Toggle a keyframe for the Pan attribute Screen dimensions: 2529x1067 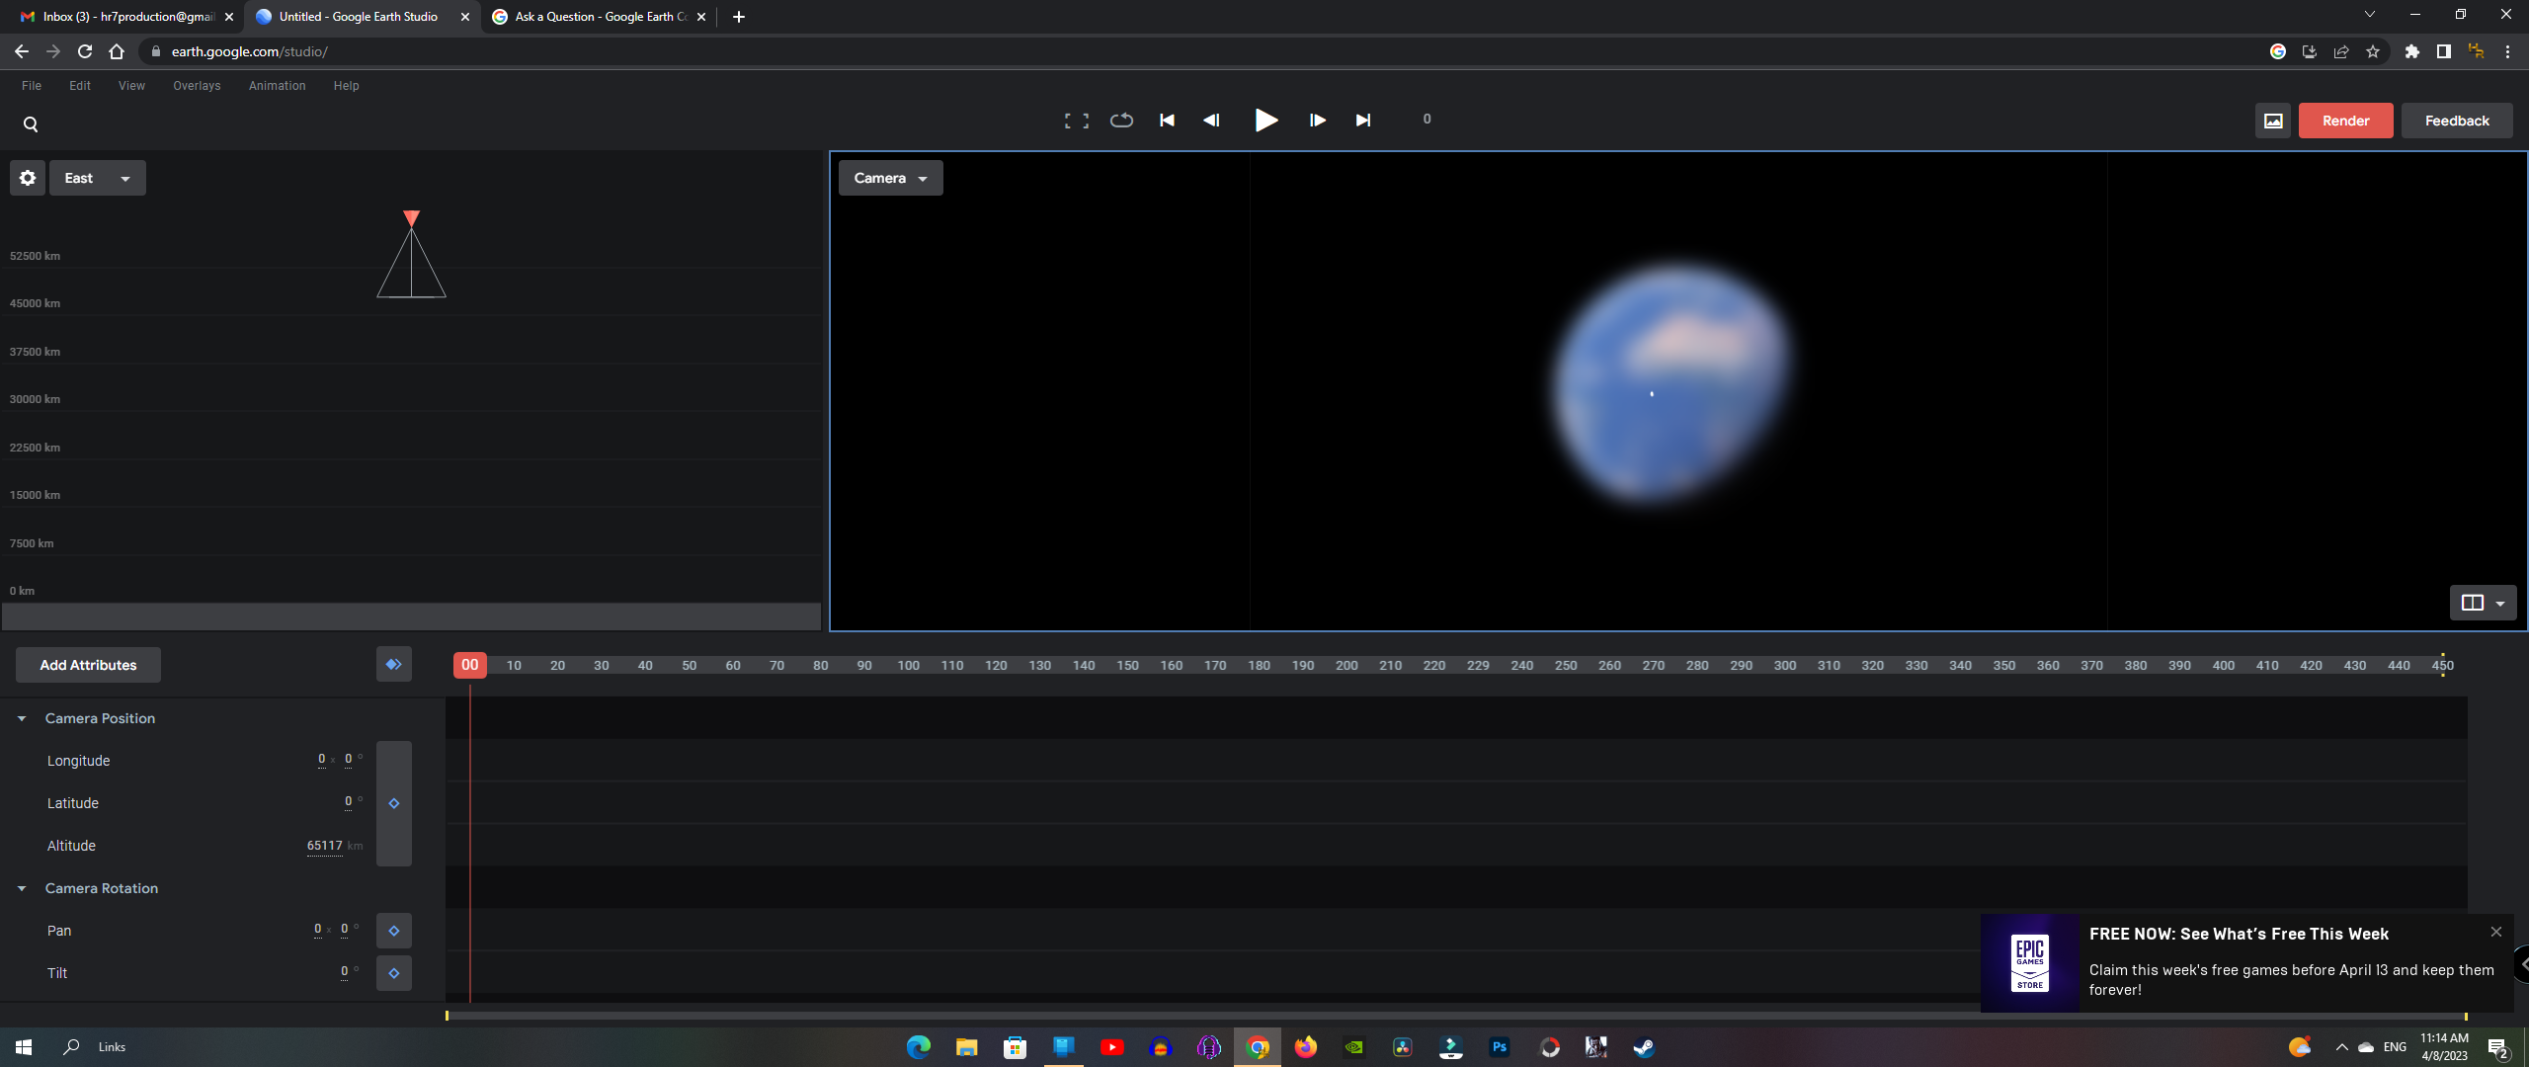(x=394, y=930)
